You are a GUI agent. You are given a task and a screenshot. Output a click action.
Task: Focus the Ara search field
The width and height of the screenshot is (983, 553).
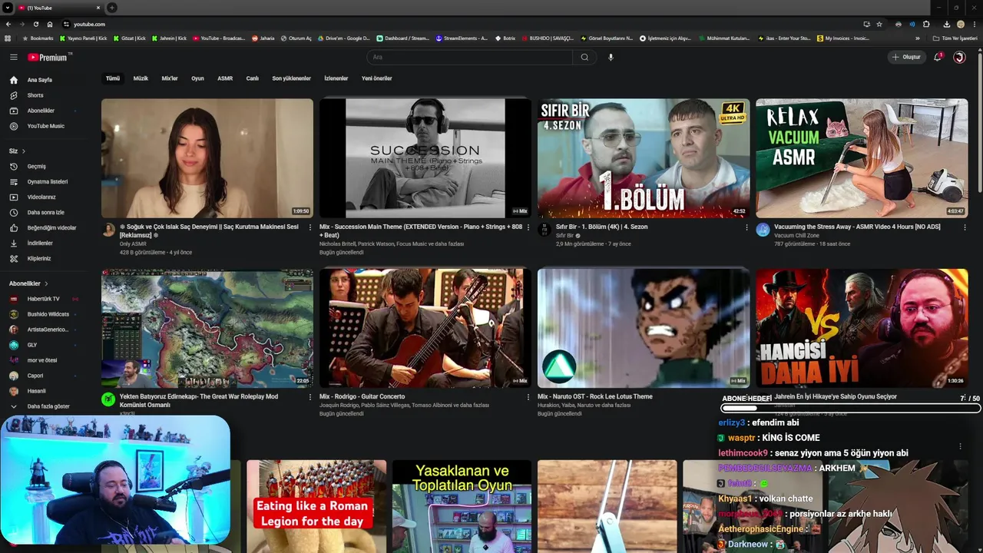[469, 57]
